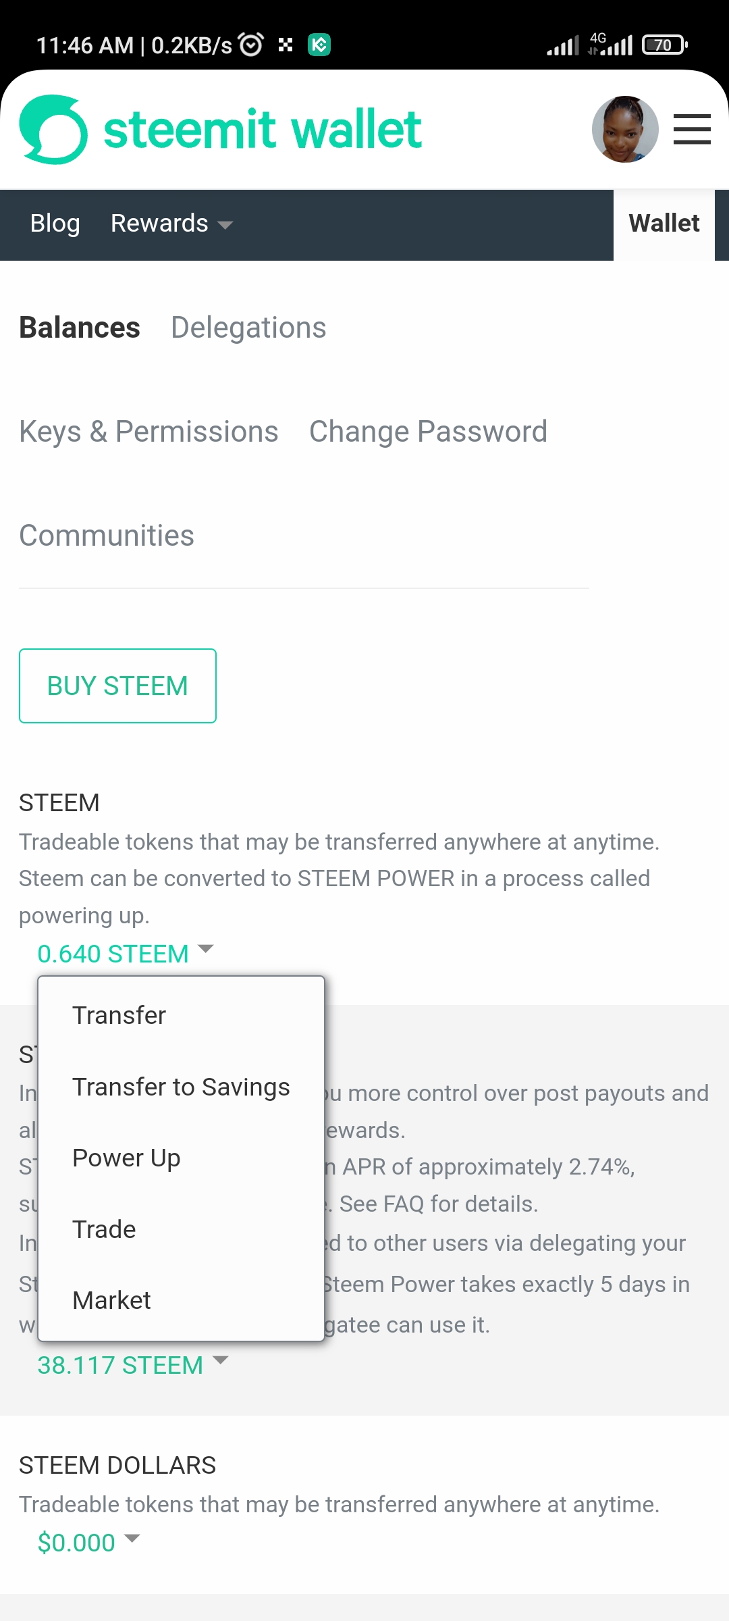The width and height of the screenshot is (729, 1621).
Task: Click the Steemit logo icon
Action: pos(53,130)
